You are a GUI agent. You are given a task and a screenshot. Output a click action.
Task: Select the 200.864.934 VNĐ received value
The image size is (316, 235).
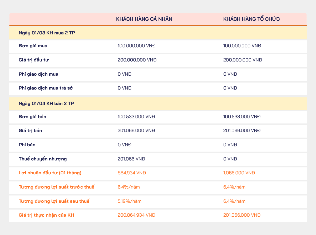pos(136,215)
